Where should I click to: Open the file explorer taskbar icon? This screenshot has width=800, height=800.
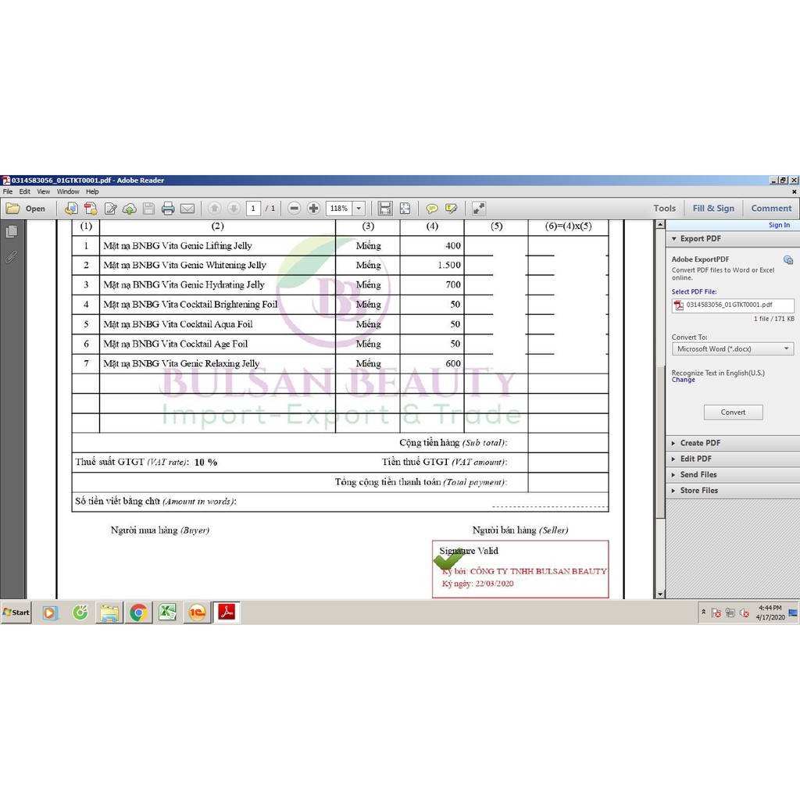109,612
